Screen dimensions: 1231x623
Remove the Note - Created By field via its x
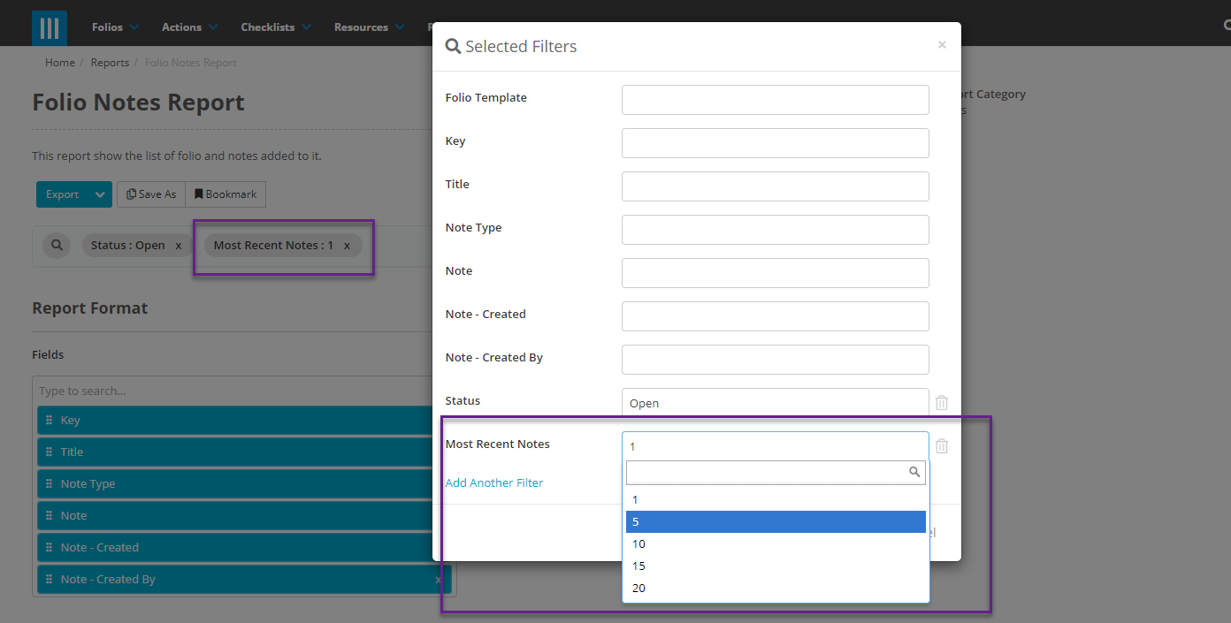438,579
